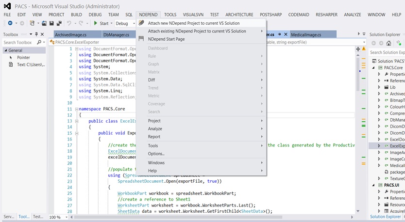Switch to the DbManager.cs tab
Viewport: 405px width, 222px height.
(x=118, y=34)
